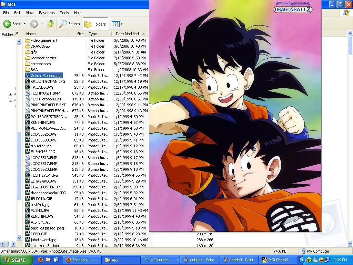Click 'My Computer' zone in the status bar
The image size is (353, 265).
coord(315,251)
